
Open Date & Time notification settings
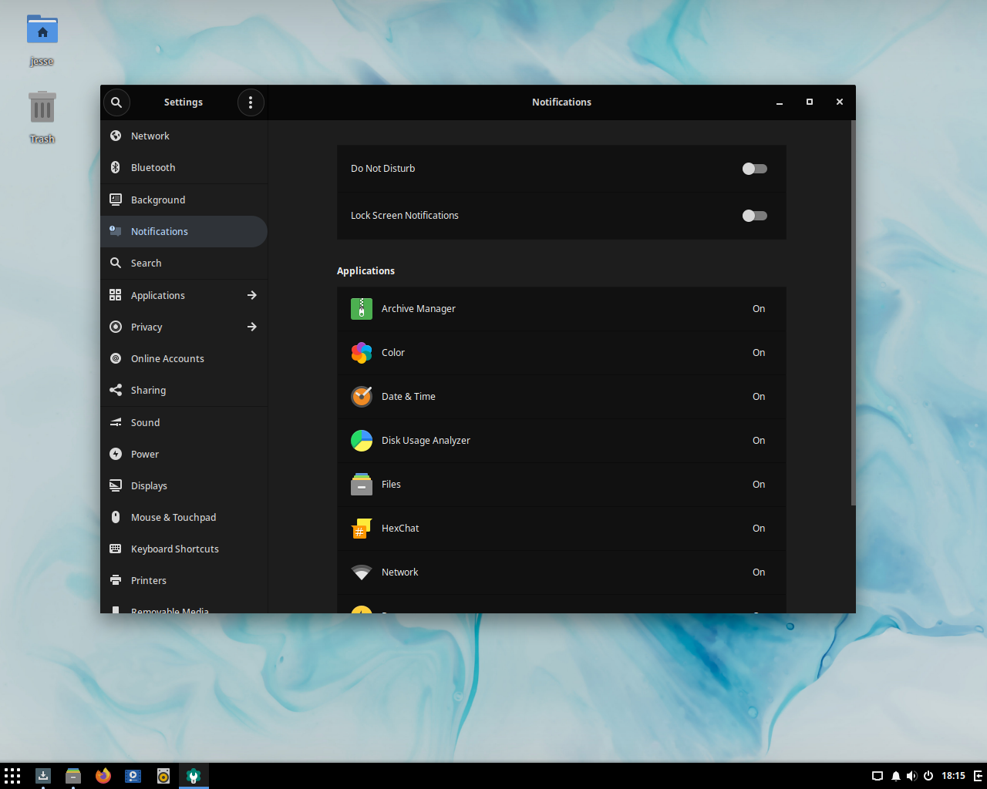point(561,397)
